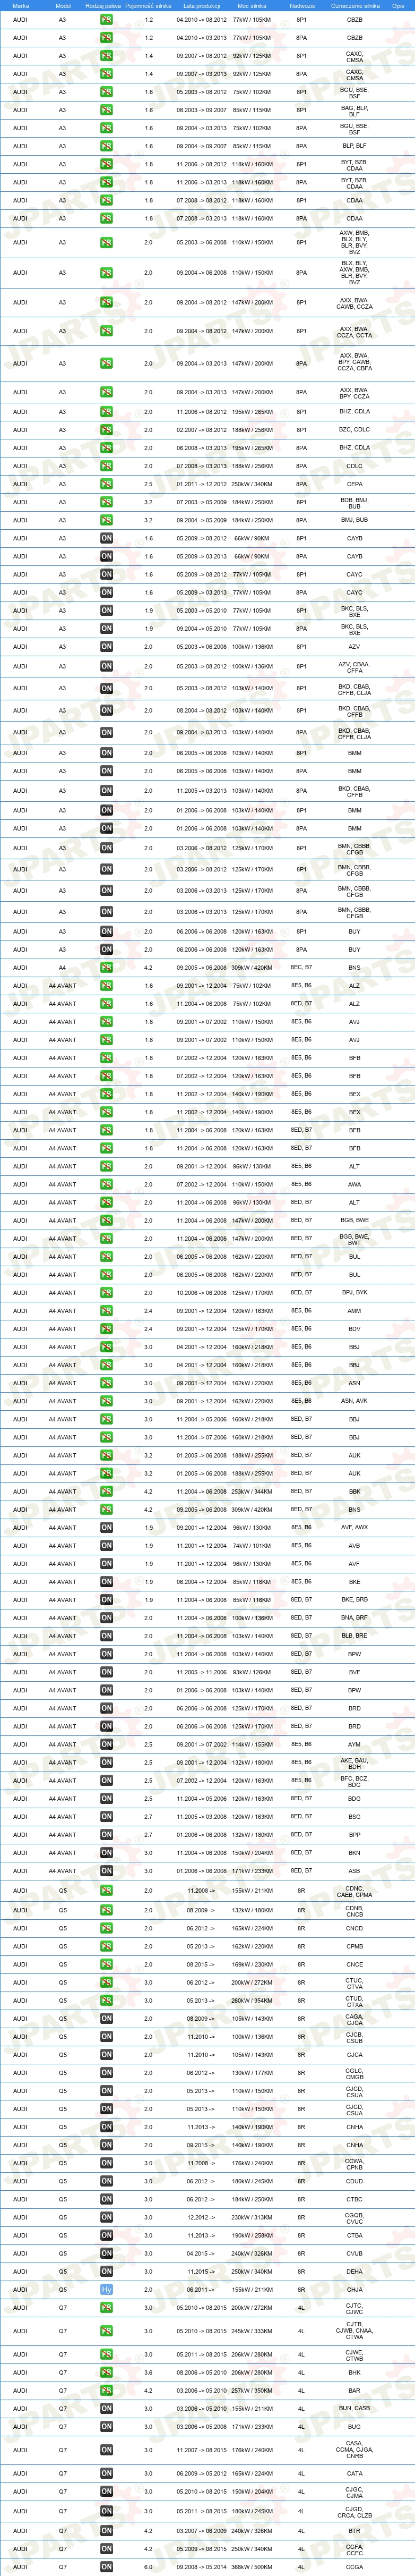Click the diesel ON icon in Q5 DEHA row
Viewport: 415px width, 2576px height.
click(x=106, y=2271)
